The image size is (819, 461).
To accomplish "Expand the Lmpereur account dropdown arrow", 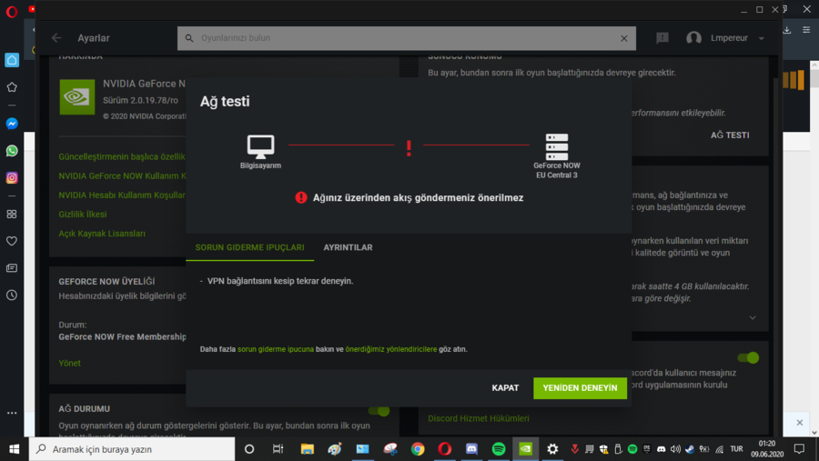I will click(x=761, y=38).
